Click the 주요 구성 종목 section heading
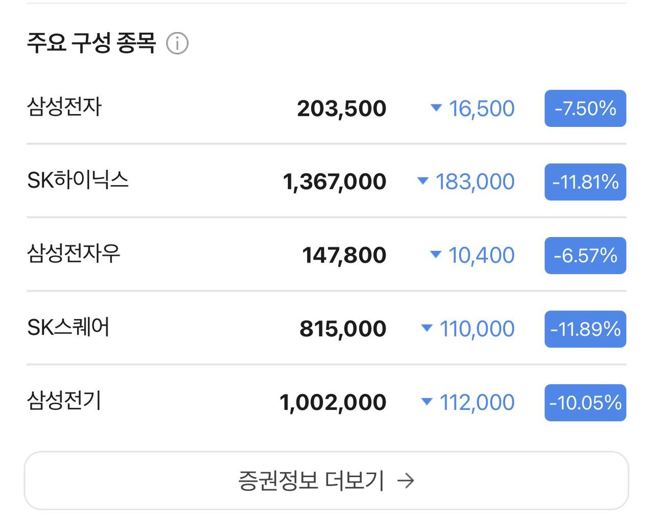This screenshot has height=523, width=653. pyautogui.click(x=91, y=43)
